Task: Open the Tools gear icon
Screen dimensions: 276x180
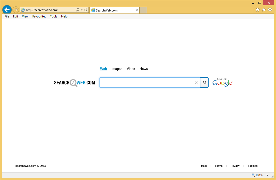Action: pyautogui.click(x=270, y=10)
